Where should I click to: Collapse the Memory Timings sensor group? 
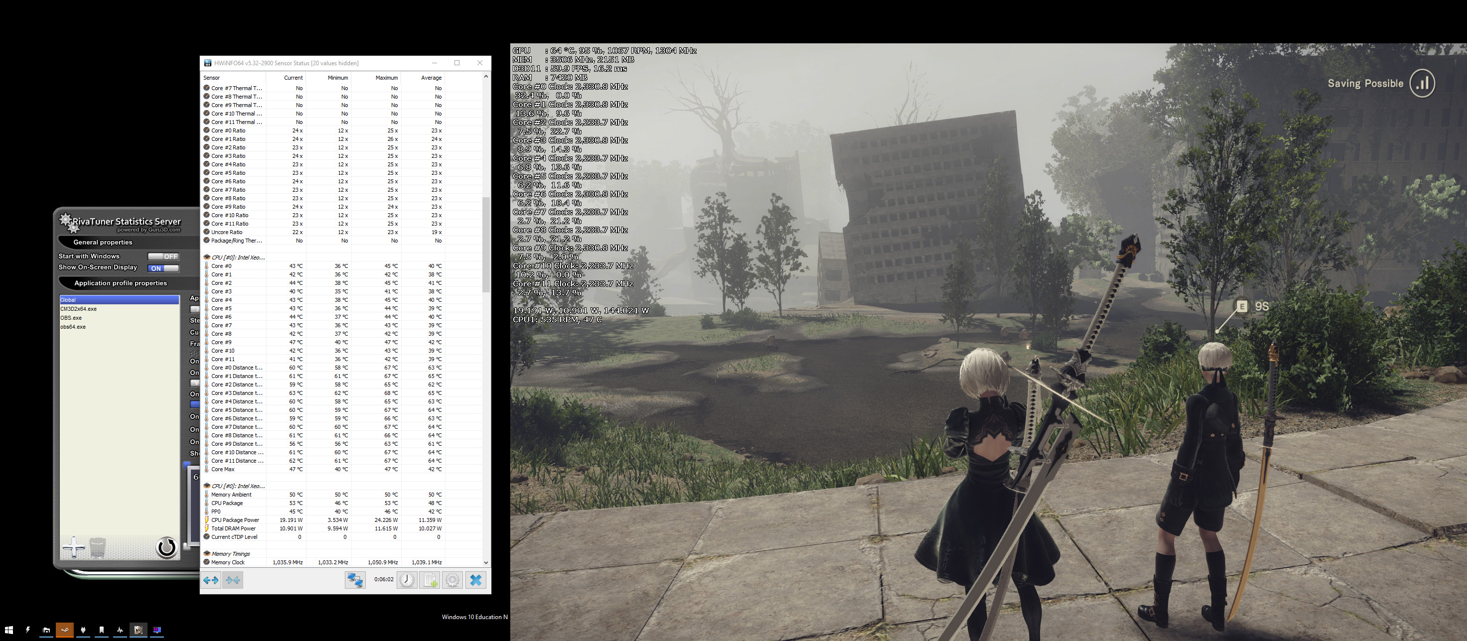coord(207,553)
